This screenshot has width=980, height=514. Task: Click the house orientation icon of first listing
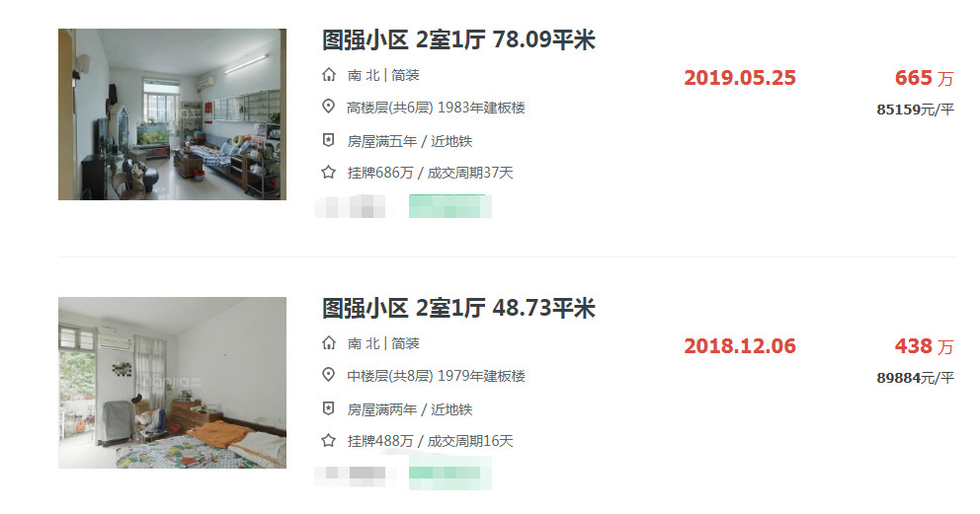point(329,76)
